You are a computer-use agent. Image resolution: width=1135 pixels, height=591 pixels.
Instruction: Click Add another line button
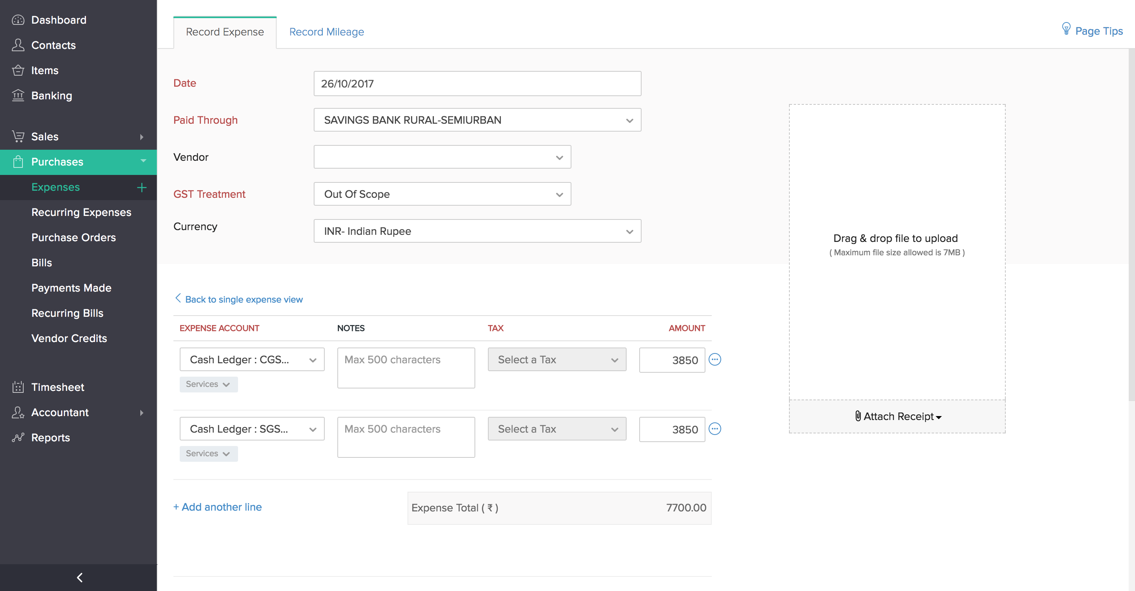point(218,507)
